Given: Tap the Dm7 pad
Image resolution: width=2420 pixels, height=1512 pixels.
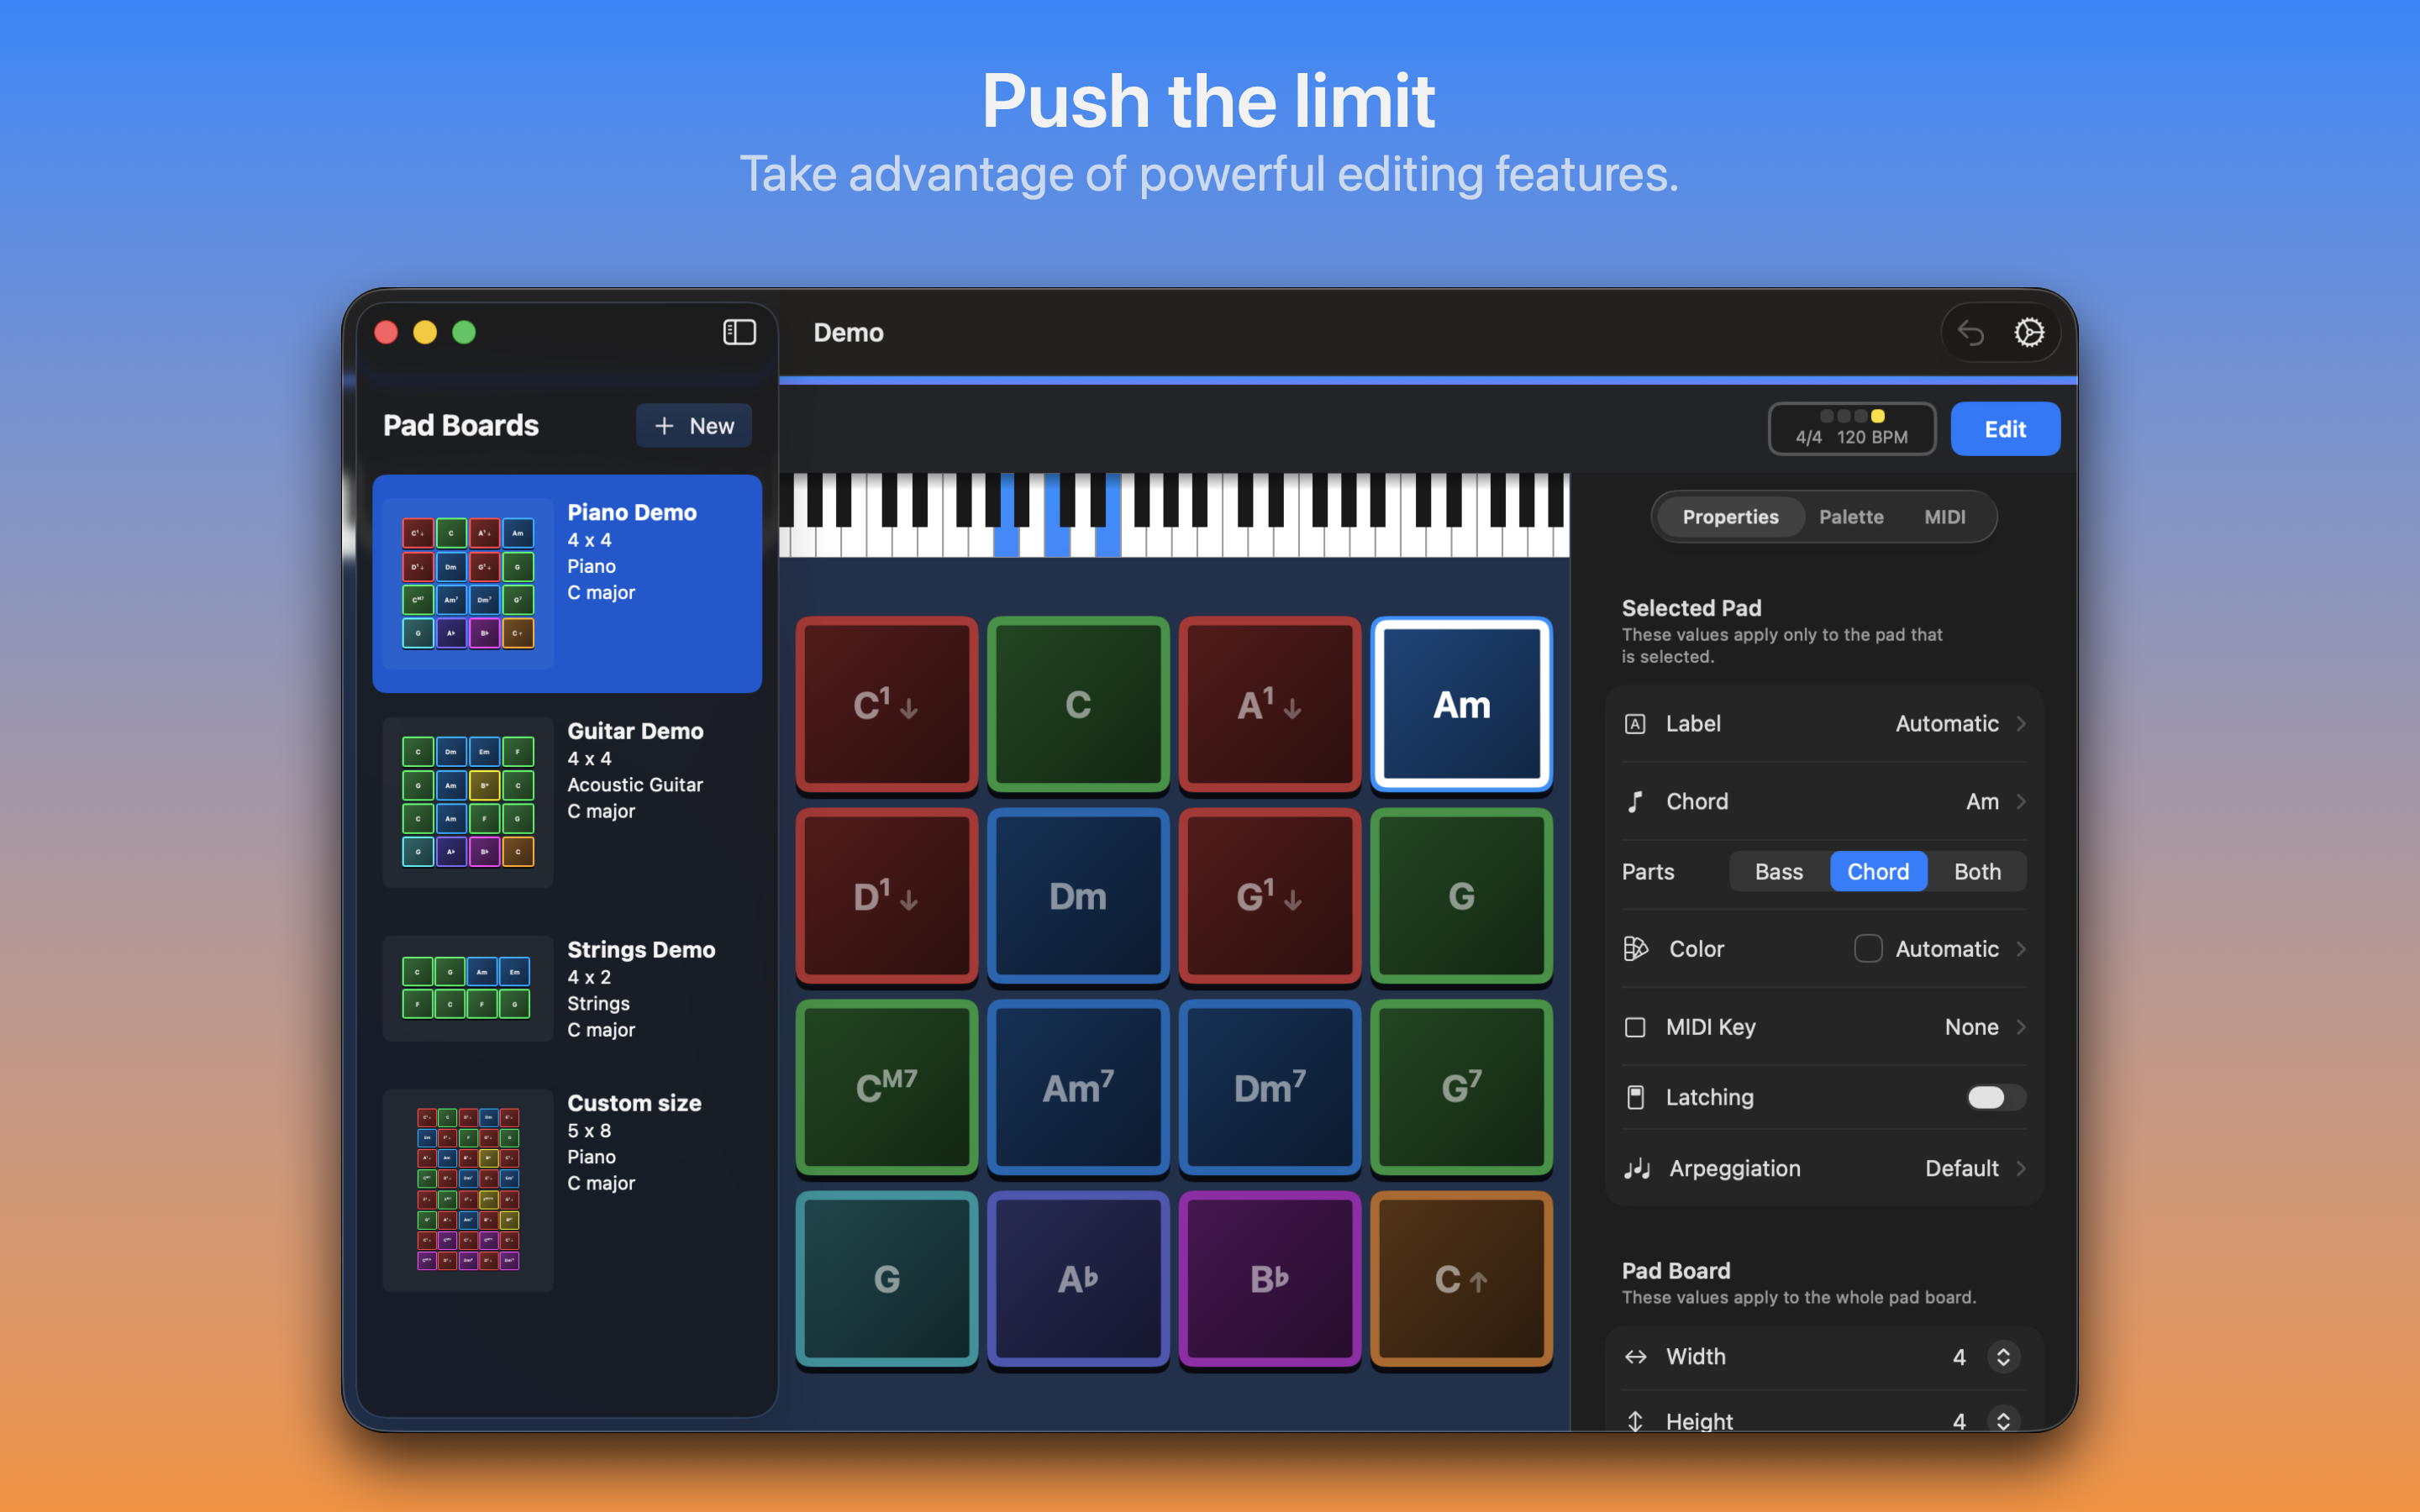Looking at the screenshot, I should point(1270,1088).
